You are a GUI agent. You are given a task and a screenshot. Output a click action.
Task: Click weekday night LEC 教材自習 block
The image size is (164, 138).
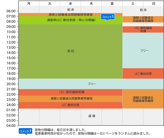point(71,105)
